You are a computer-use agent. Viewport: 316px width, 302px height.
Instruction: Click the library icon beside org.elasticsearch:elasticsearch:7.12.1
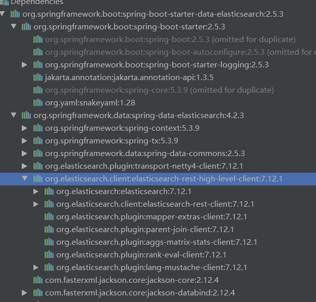tap(49, 192)
